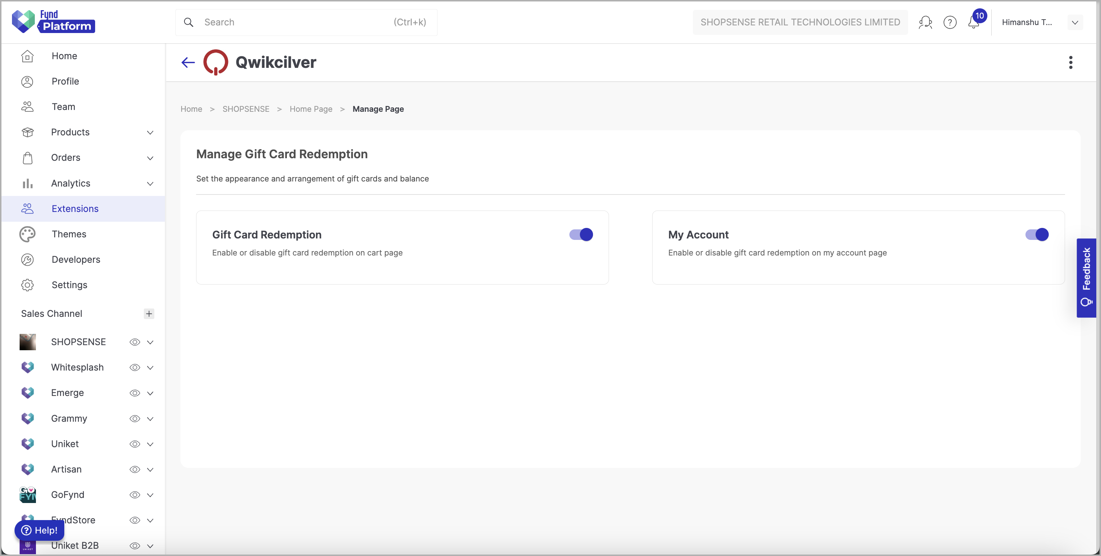Click the Products box icon
Image resolution: width=1101 pixels, height=556 pixels.
click(27, 132)
